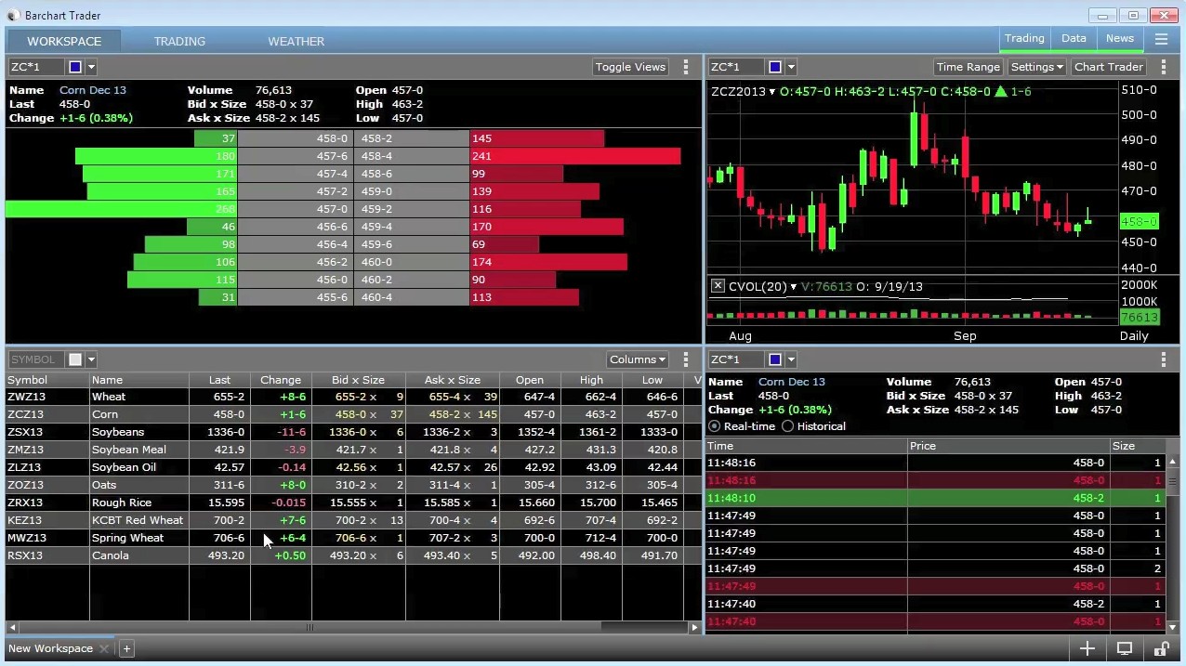
Task: Click the Daily interval label on the chart
Action: [x=1134, y=336]
